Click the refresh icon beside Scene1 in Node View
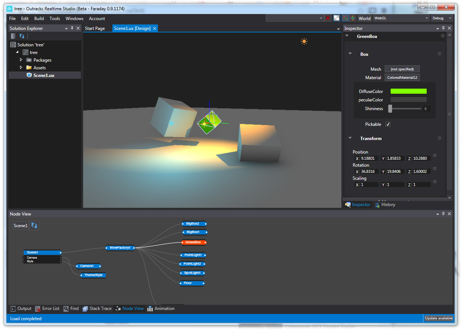The image size is (461, 330). pyautogui.click(x=34, y=225)
